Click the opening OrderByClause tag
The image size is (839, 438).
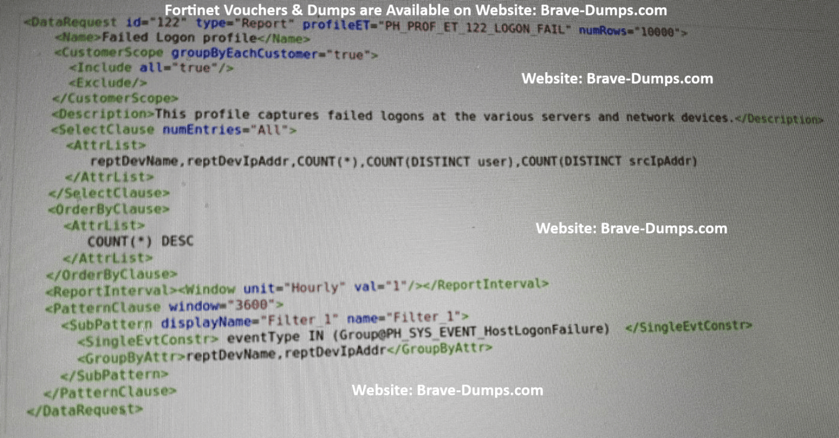coord(108,209)
